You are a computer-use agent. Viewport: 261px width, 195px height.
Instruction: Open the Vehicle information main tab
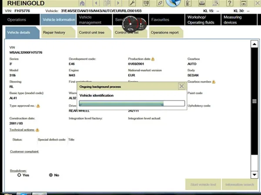(58, 20)
